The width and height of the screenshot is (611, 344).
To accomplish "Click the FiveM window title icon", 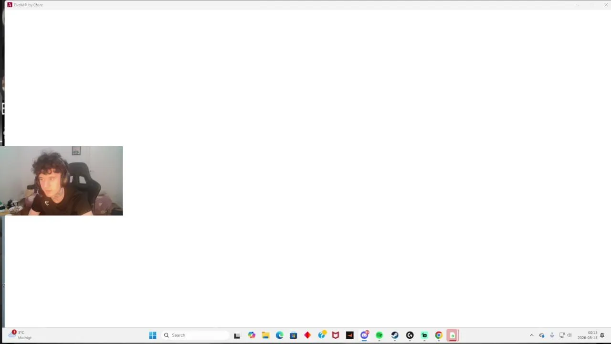I will 10,5.
